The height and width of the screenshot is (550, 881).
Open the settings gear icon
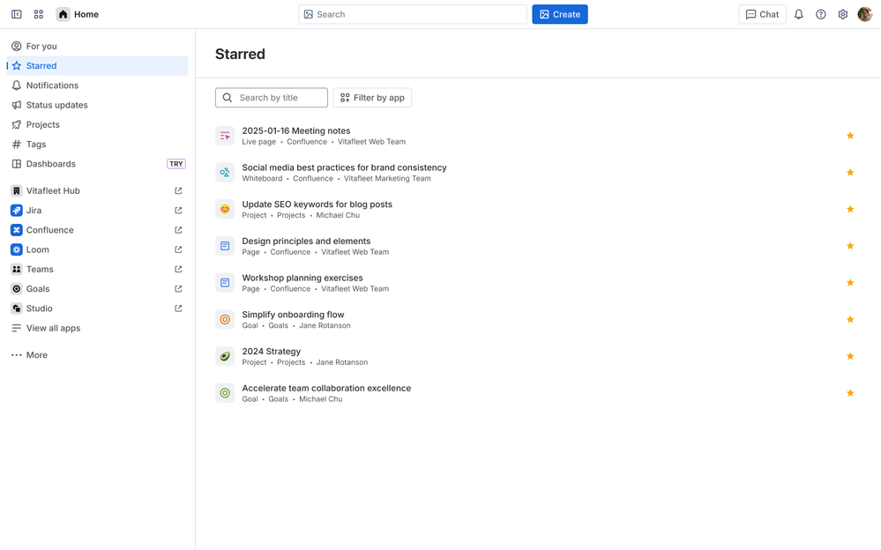(842, 15)
